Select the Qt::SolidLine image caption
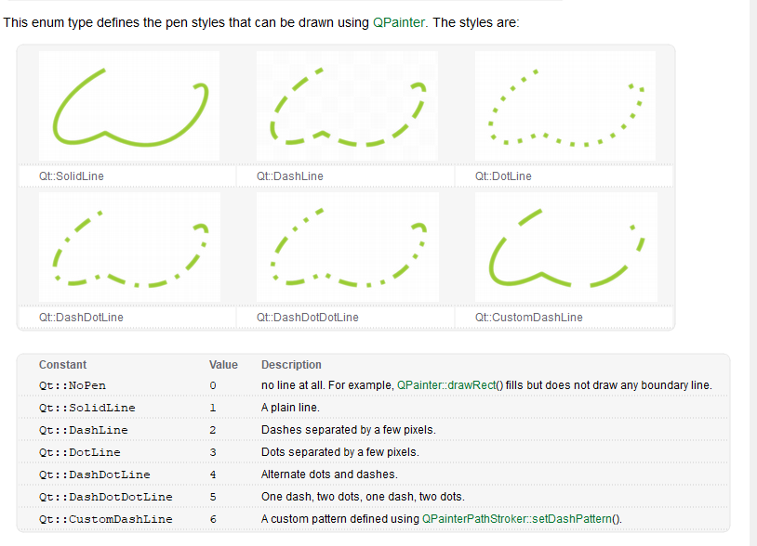Viewport: 757px width, 546px height. point(72,176)
